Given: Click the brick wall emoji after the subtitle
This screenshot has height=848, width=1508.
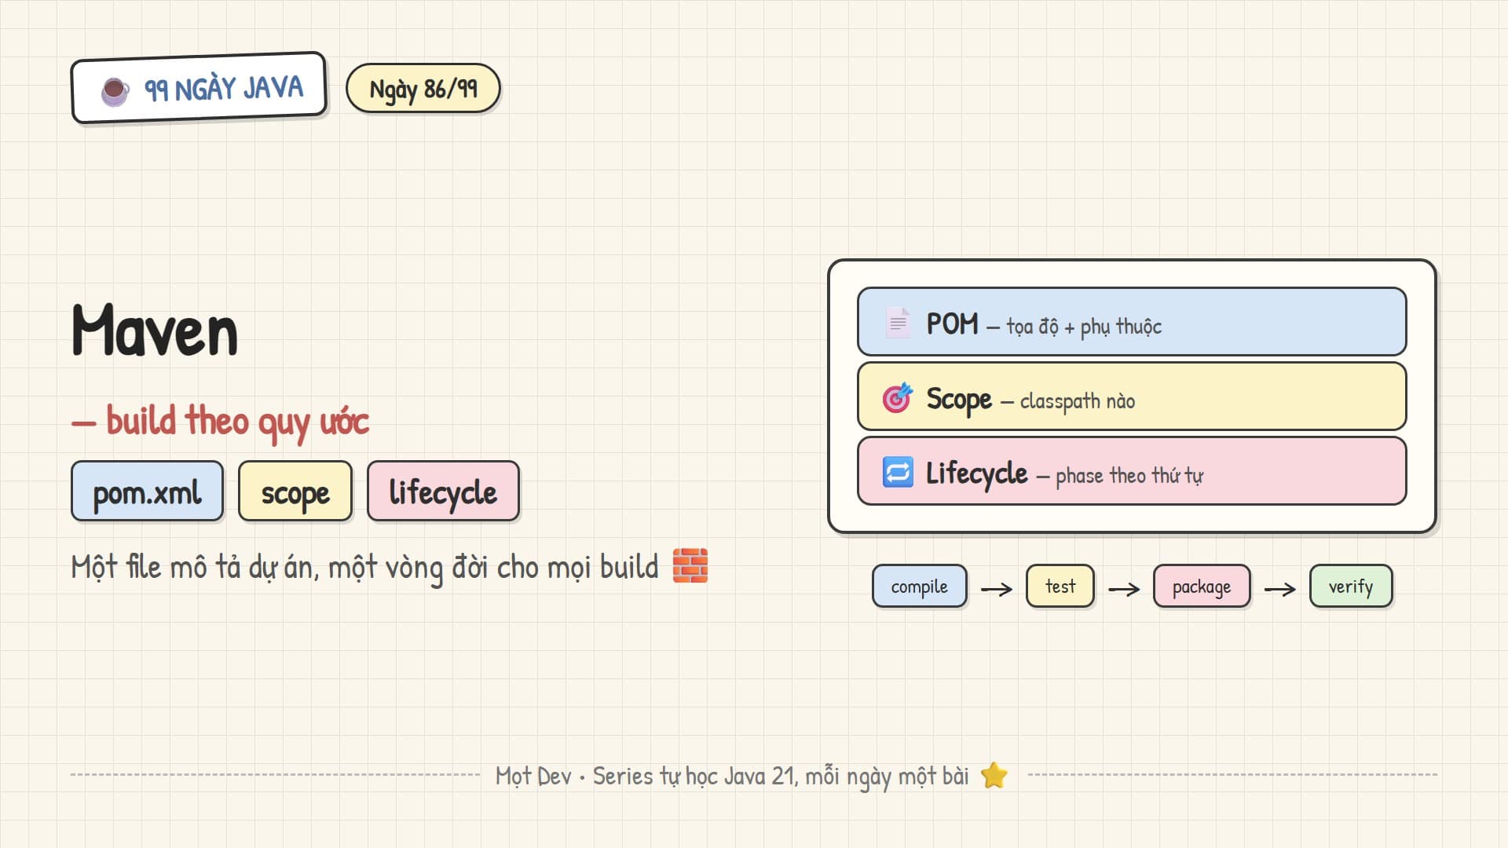Looking at the screenshot, I should tap(690, 565).
